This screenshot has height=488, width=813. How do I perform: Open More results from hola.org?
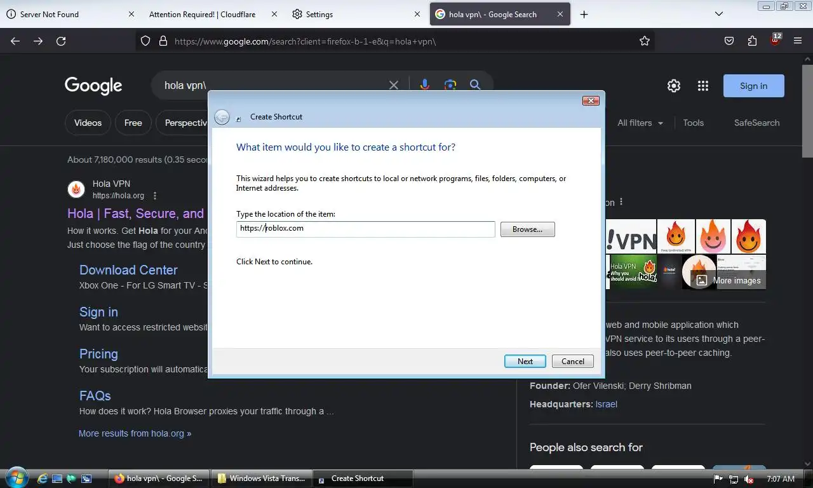point(135,433)
